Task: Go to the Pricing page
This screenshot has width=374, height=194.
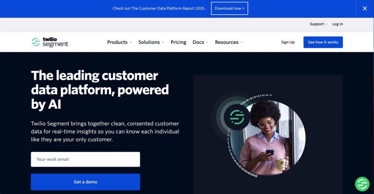Action: 178,42
